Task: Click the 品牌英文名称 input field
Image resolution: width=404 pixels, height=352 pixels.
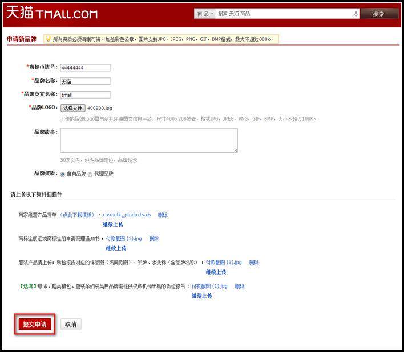Action: [85, 95]
